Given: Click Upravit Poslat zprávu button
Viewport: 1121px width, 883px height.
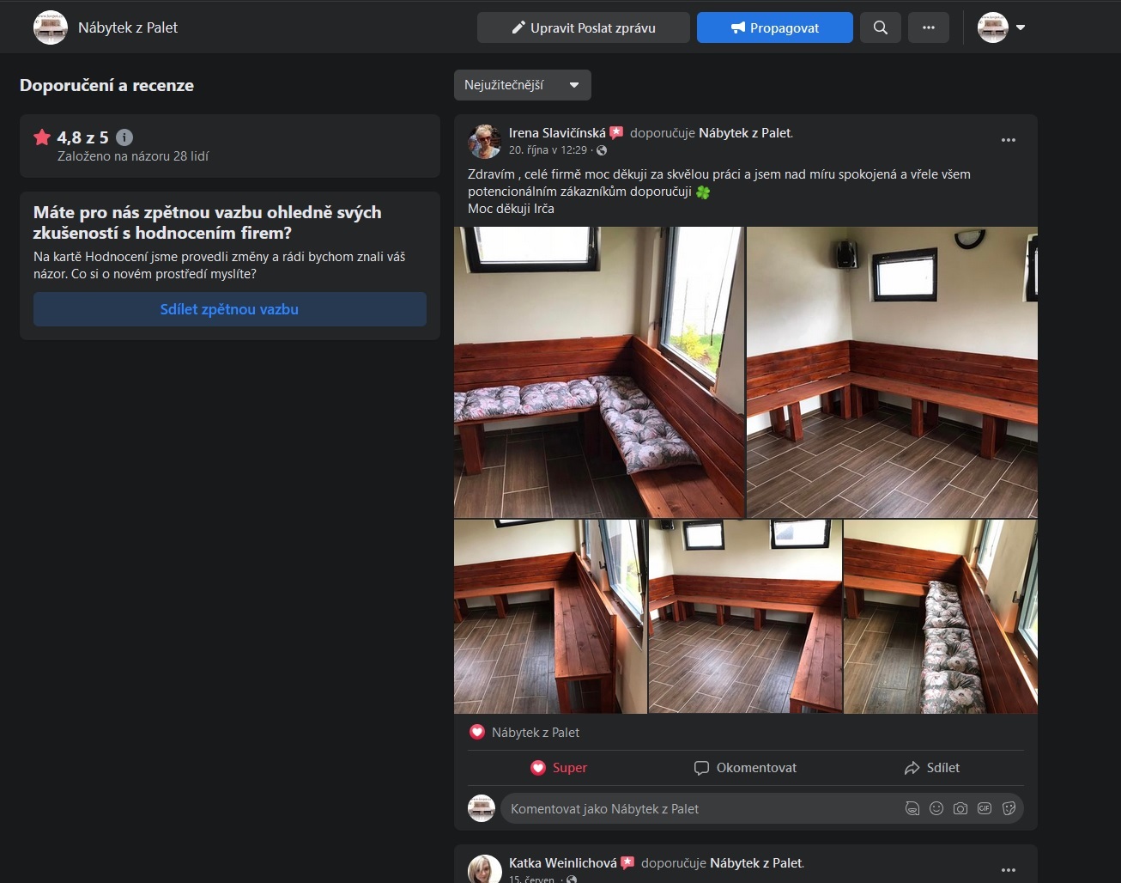Looking at the screenshot, I should [584, 27].
